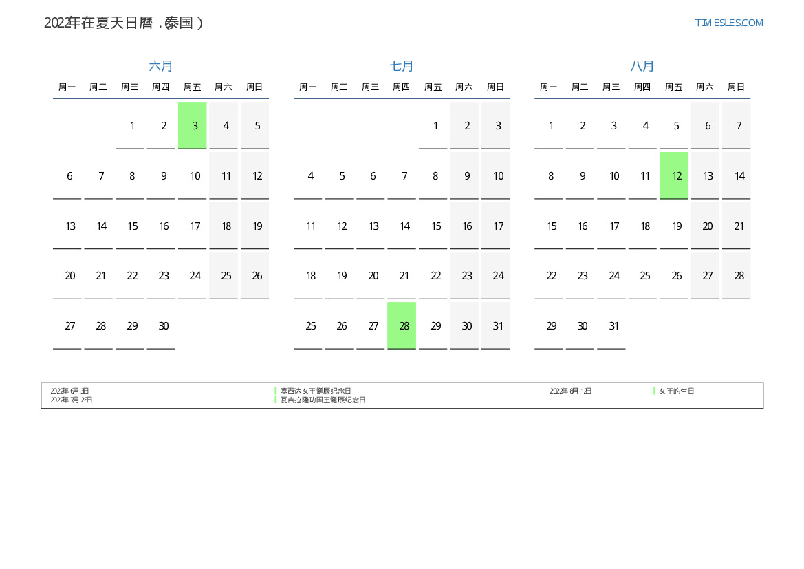
Task: Select the 六月 month heading
Action: 161,66
